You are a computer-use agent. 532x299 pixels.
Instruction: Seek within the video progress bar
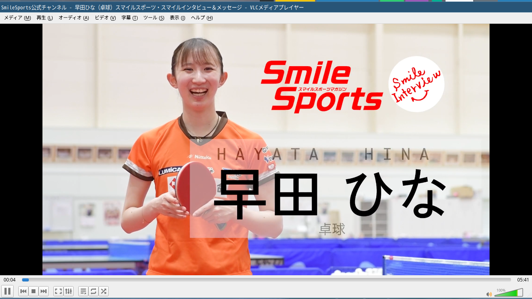click(x=266, y=280)
